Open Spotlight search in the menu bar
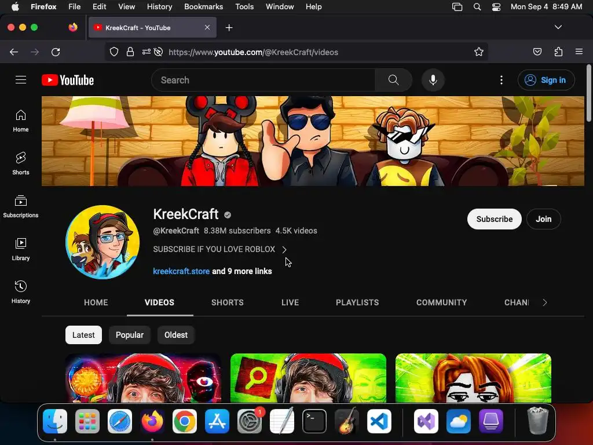The image size is (593, 445). point(477,7)
